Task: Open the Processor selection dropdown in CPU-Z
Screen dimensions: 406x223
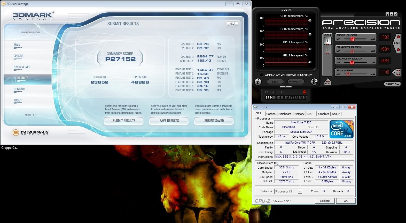Action: (300, 191)
